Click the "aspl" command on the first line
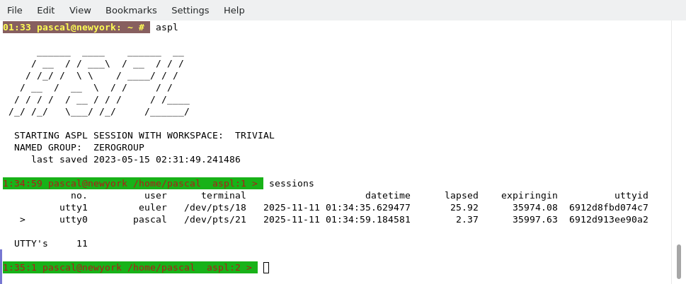Image resolution: width=686 pixels, height=284 pixels. pos(166,28)
